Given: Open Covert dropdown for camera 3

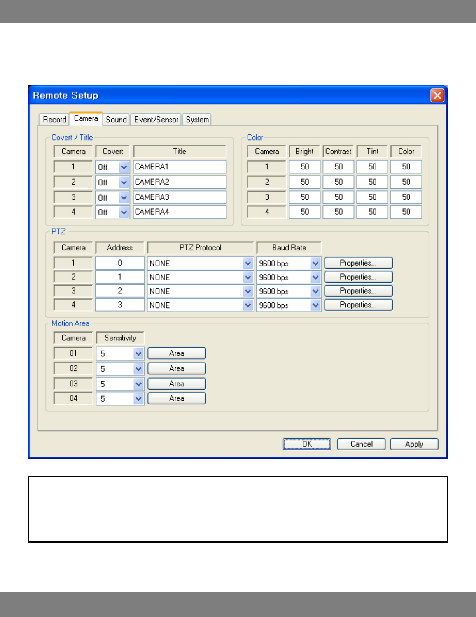Looking at the screenshot, I should click(x=124, y=197).
